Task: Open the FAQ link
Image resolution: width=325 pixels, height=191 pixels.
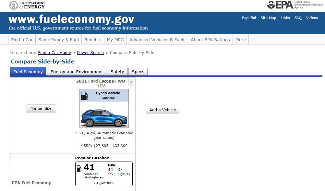Action: click(x=298, y=18)
